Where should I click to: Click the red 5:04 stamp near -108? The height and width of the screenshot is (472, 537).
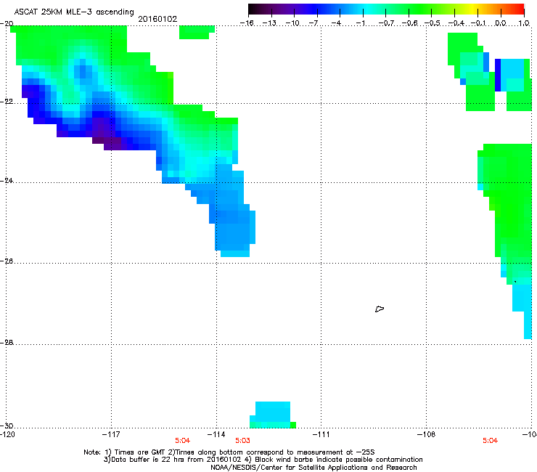(490, 441)
